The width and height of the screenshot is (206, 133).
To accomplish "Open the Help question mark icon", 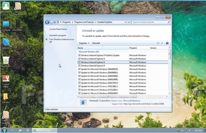I will click(x=167, y=43).
